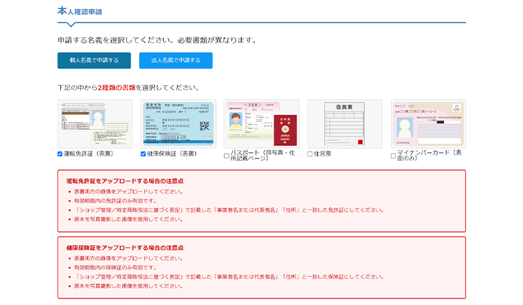The height and width of the screenshot is (305, 523).
Task: Choose the 住民票 document sample image
Action: pos(345,124)
